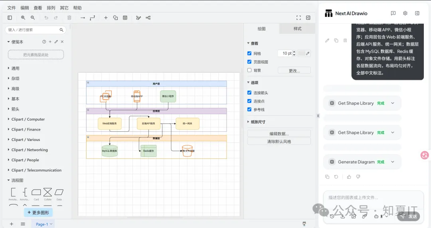The width and height of the screenshot is (431, 228).
Task: Enter fullscreen mode in the editor
Action: (x=299, y=18)
